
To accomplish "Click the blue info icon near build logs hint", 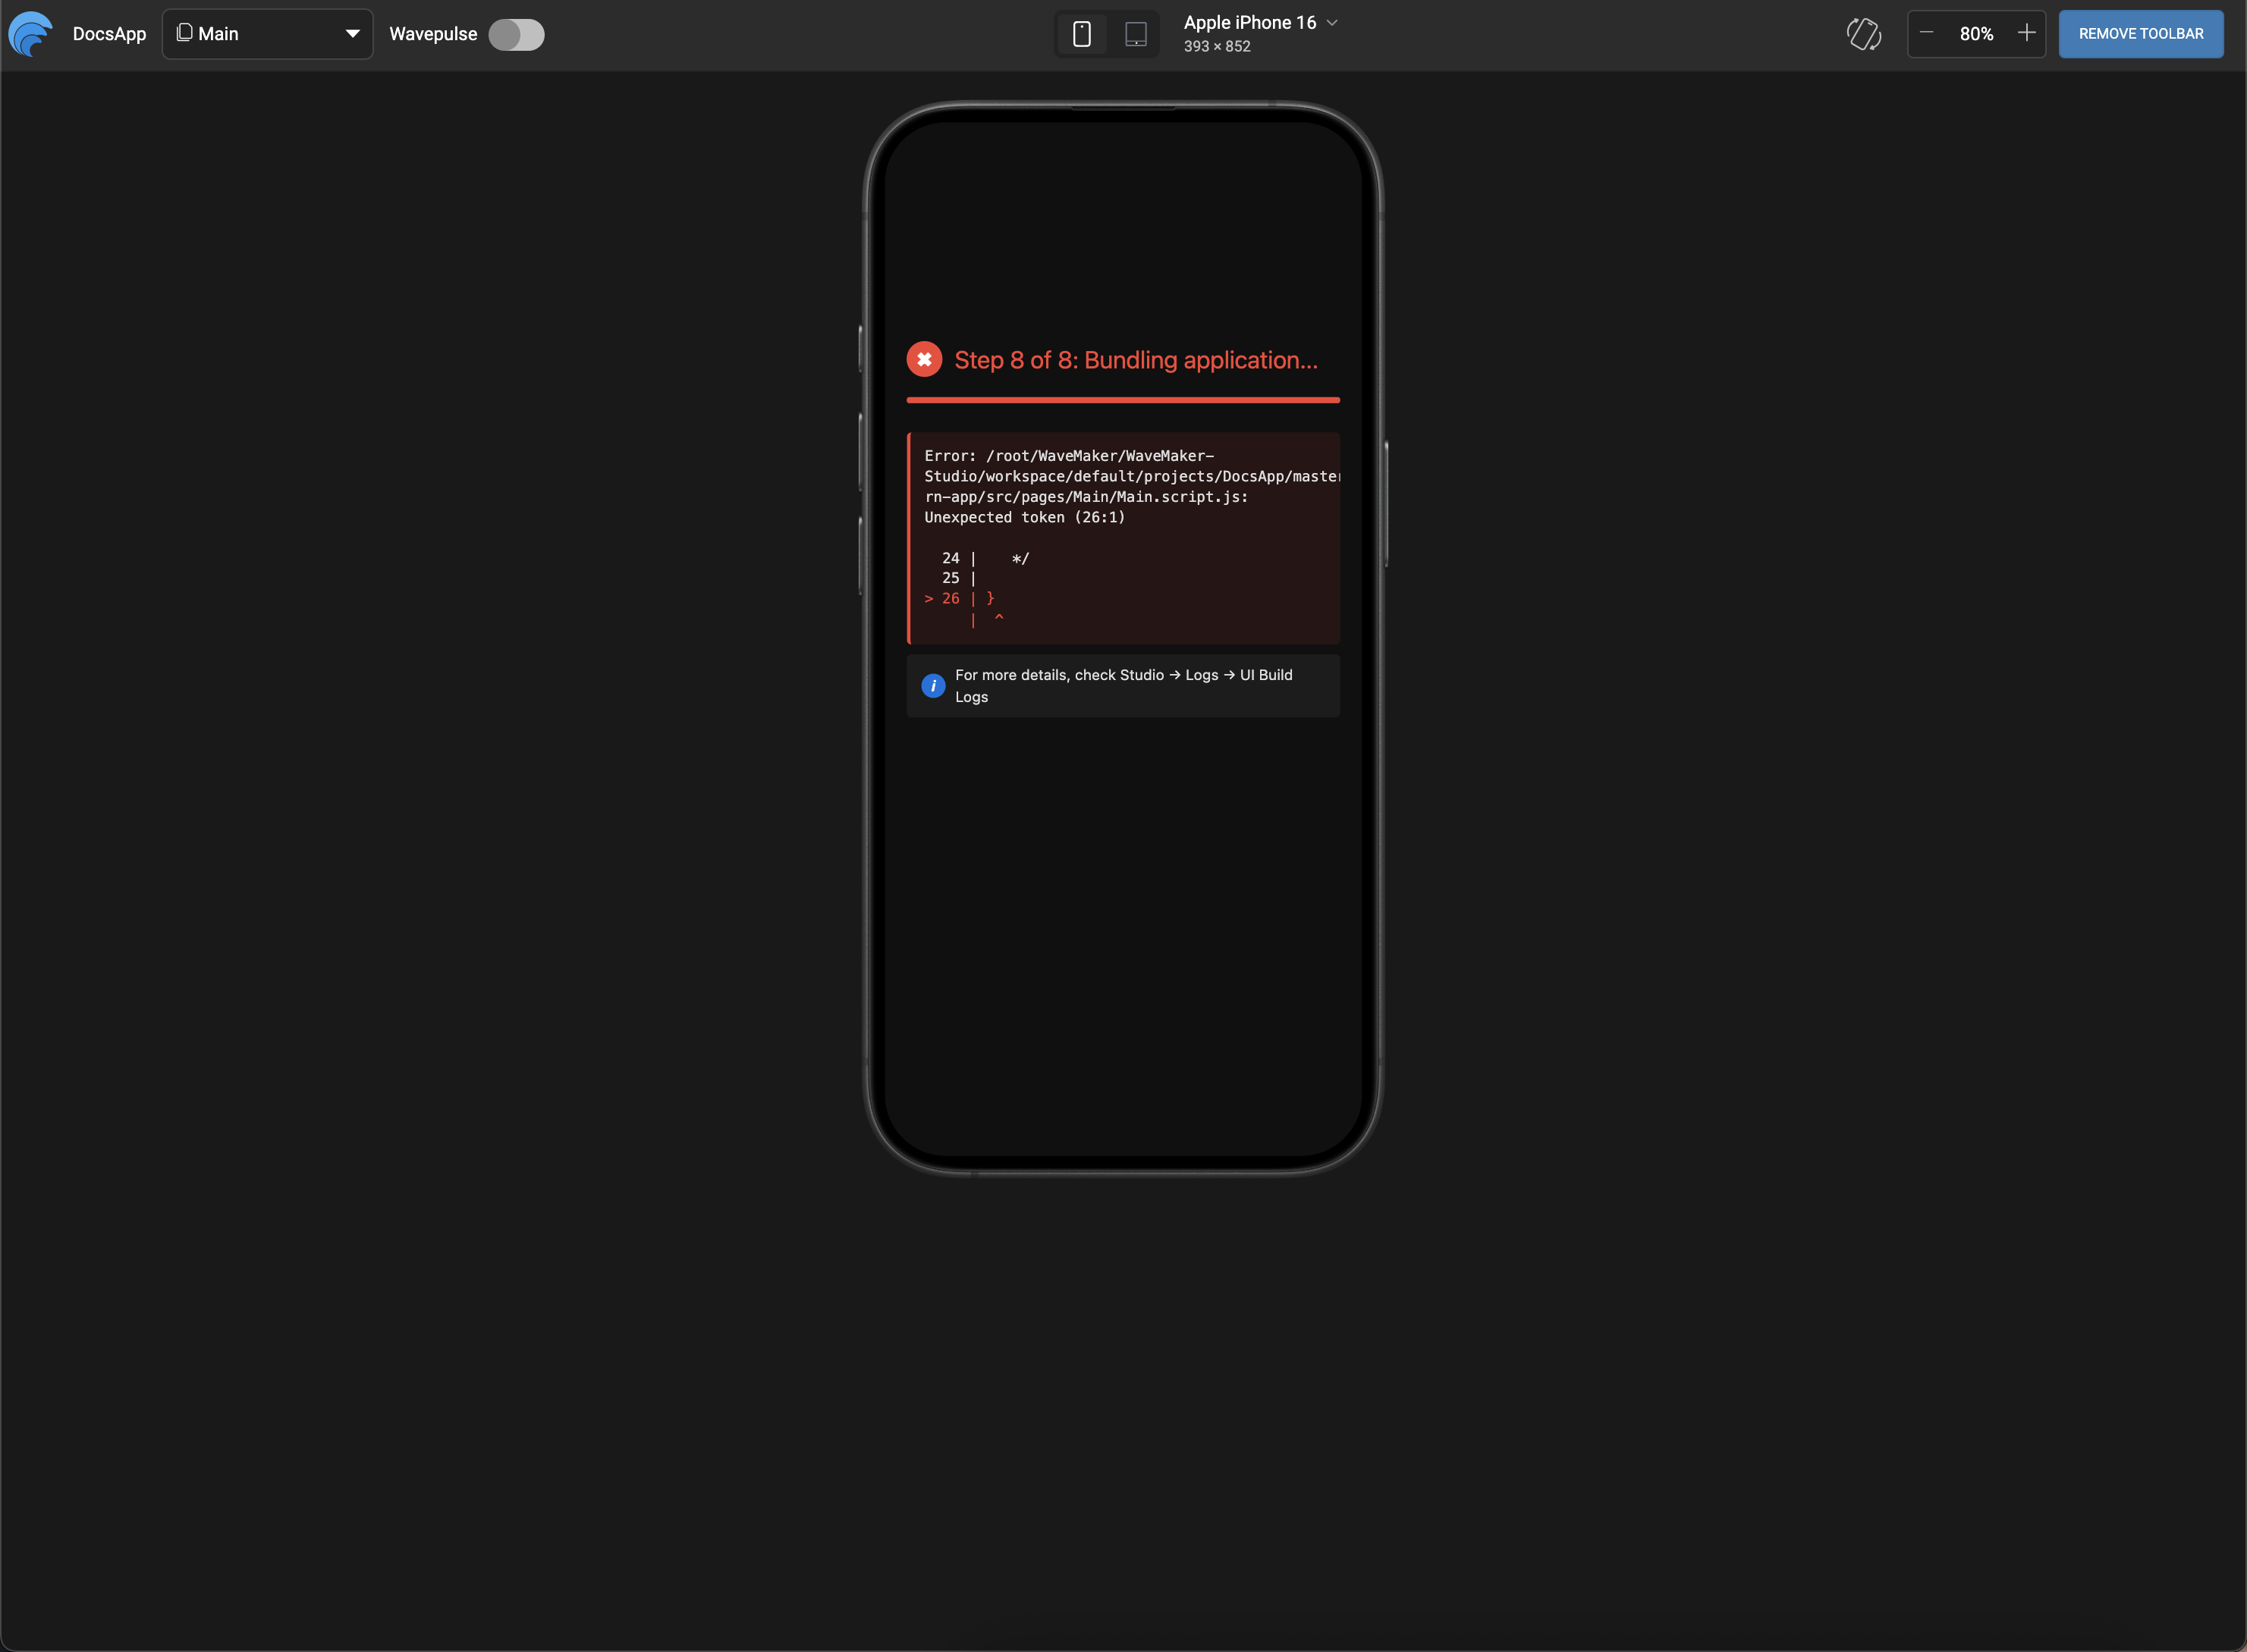I will pyautogui.click(x=933, y=685).
